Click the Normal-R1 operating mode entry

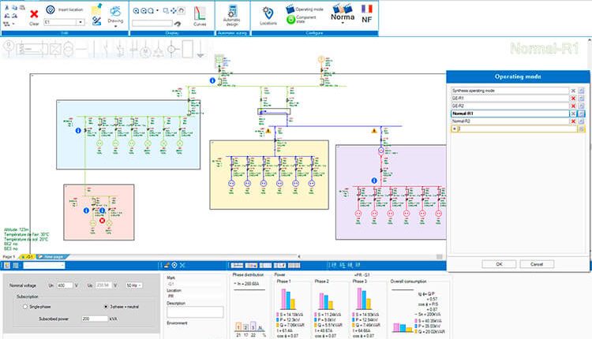click(510, 114)
